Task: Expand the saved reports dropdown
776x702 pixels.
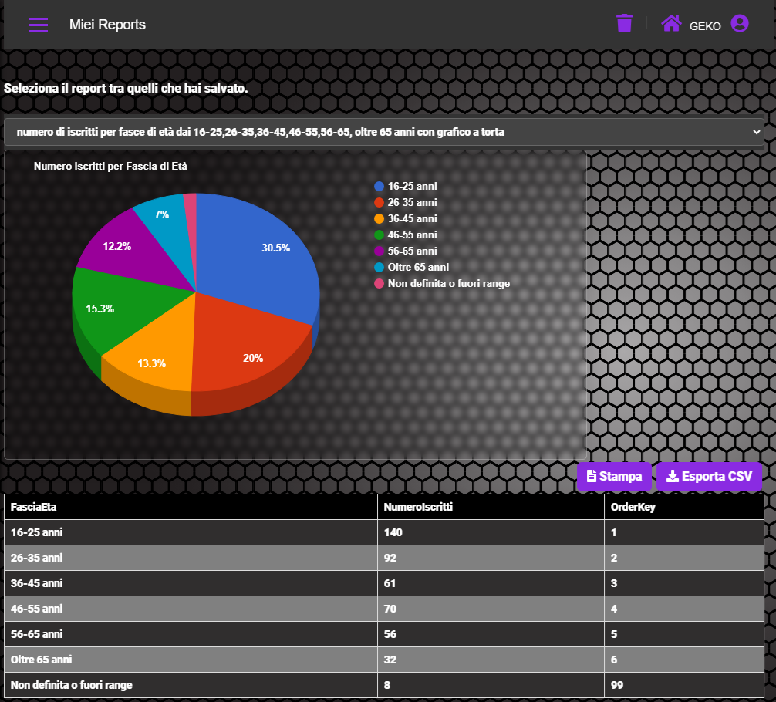Action: [x=384, y=132]
